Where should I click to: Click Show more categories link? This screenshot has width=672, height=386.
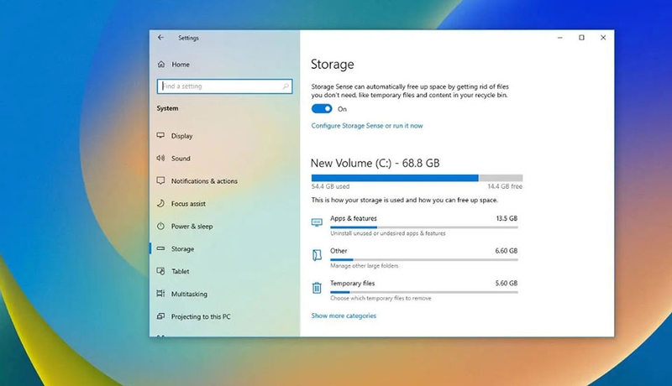click(344, 316)
